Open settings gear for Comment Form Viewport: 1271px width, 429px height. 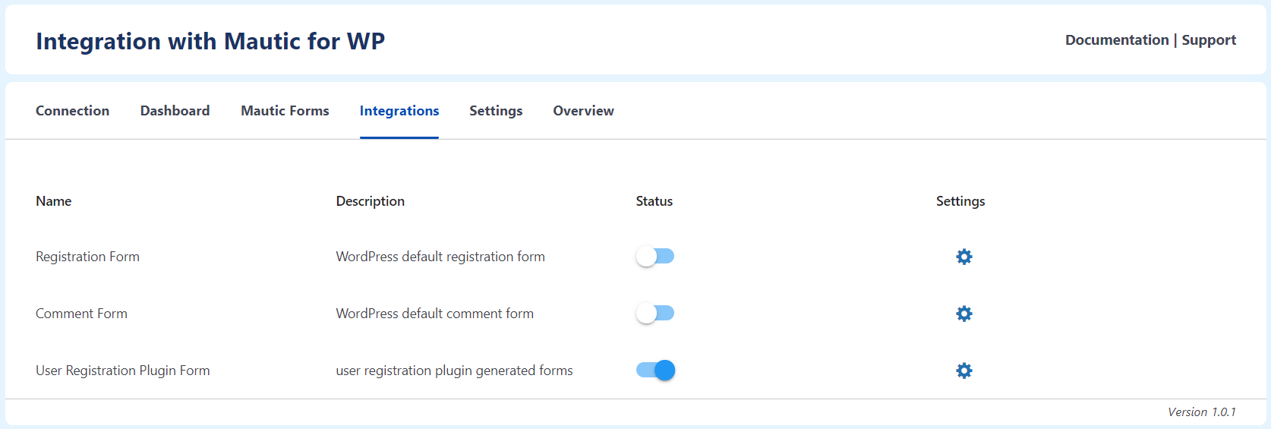click(963, 314)
